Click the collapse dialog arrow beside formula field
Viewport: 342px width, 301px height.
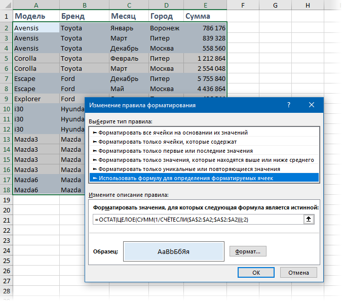point(309,219)
